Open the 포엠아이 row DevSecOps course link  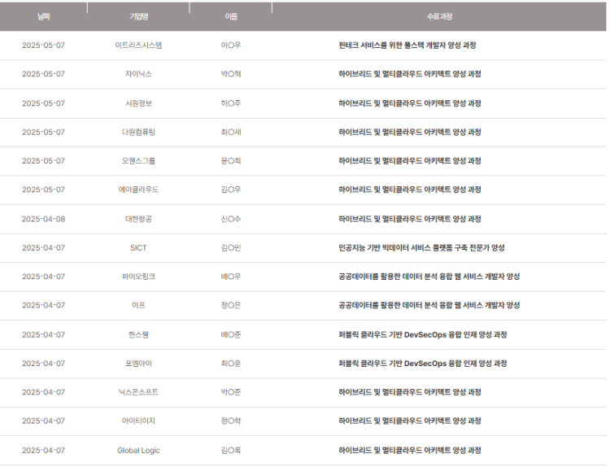pyautogui.click(x=422, y=363)
